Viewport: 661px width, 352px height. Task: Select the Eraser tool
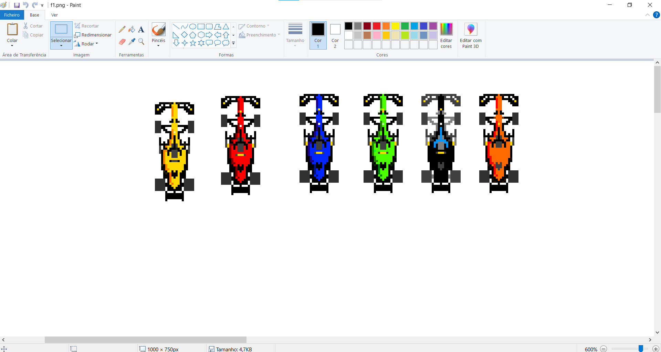122,42
